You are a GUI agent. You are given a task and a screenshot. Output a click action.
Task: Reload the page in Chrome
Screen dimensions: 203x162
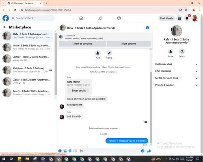pyautogui.click(x=15, y=10)
